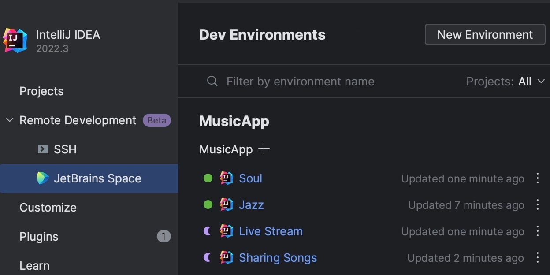Click the green running status dot for Soul
The width and height of the screenshot is (550, 275).
click(208, 178)
